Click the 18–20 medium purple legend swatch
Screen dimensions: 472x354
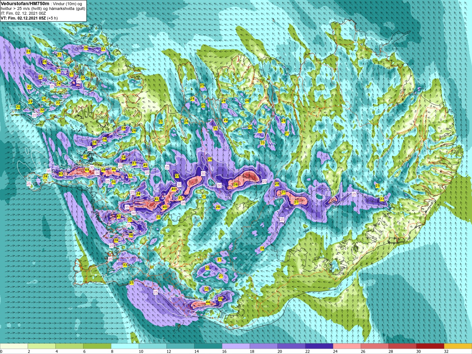click(264, 346)
